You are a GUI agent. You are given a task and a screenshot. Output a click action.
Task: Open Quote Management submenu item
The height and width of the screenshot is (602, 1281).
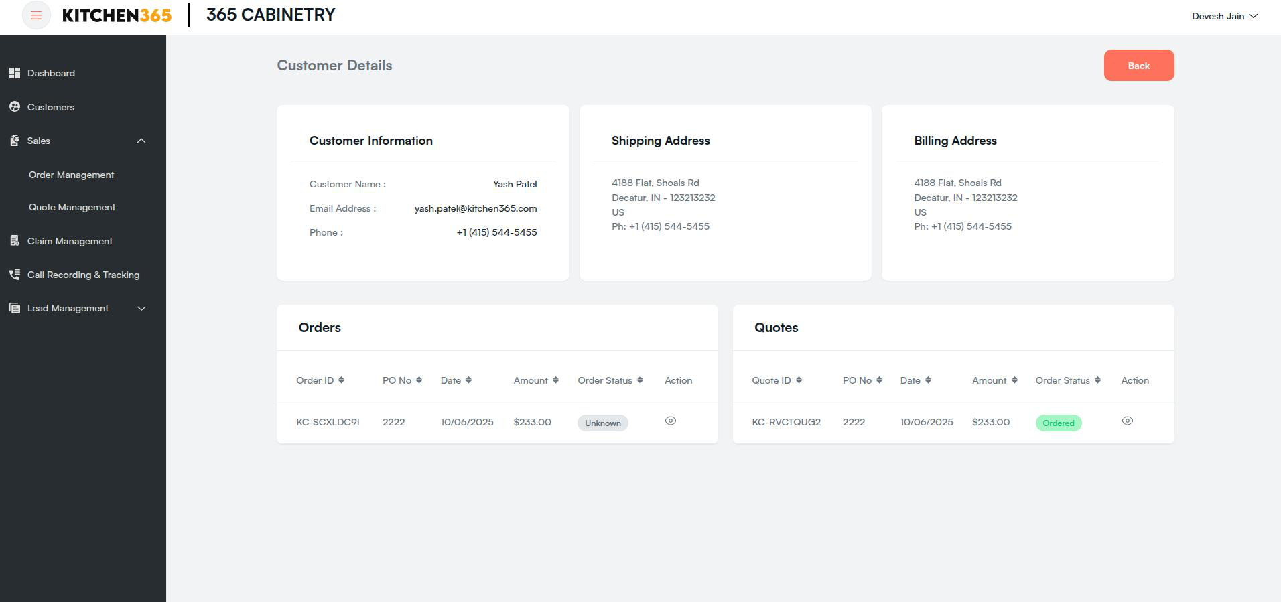pyautogui.click(x=72, y=207)
